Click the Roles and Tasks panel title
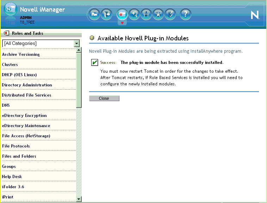This screenshot has height=203, width=267. [27, 33]
